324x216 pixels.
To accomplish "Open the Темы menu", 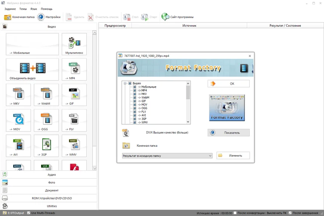I will 23,9.
